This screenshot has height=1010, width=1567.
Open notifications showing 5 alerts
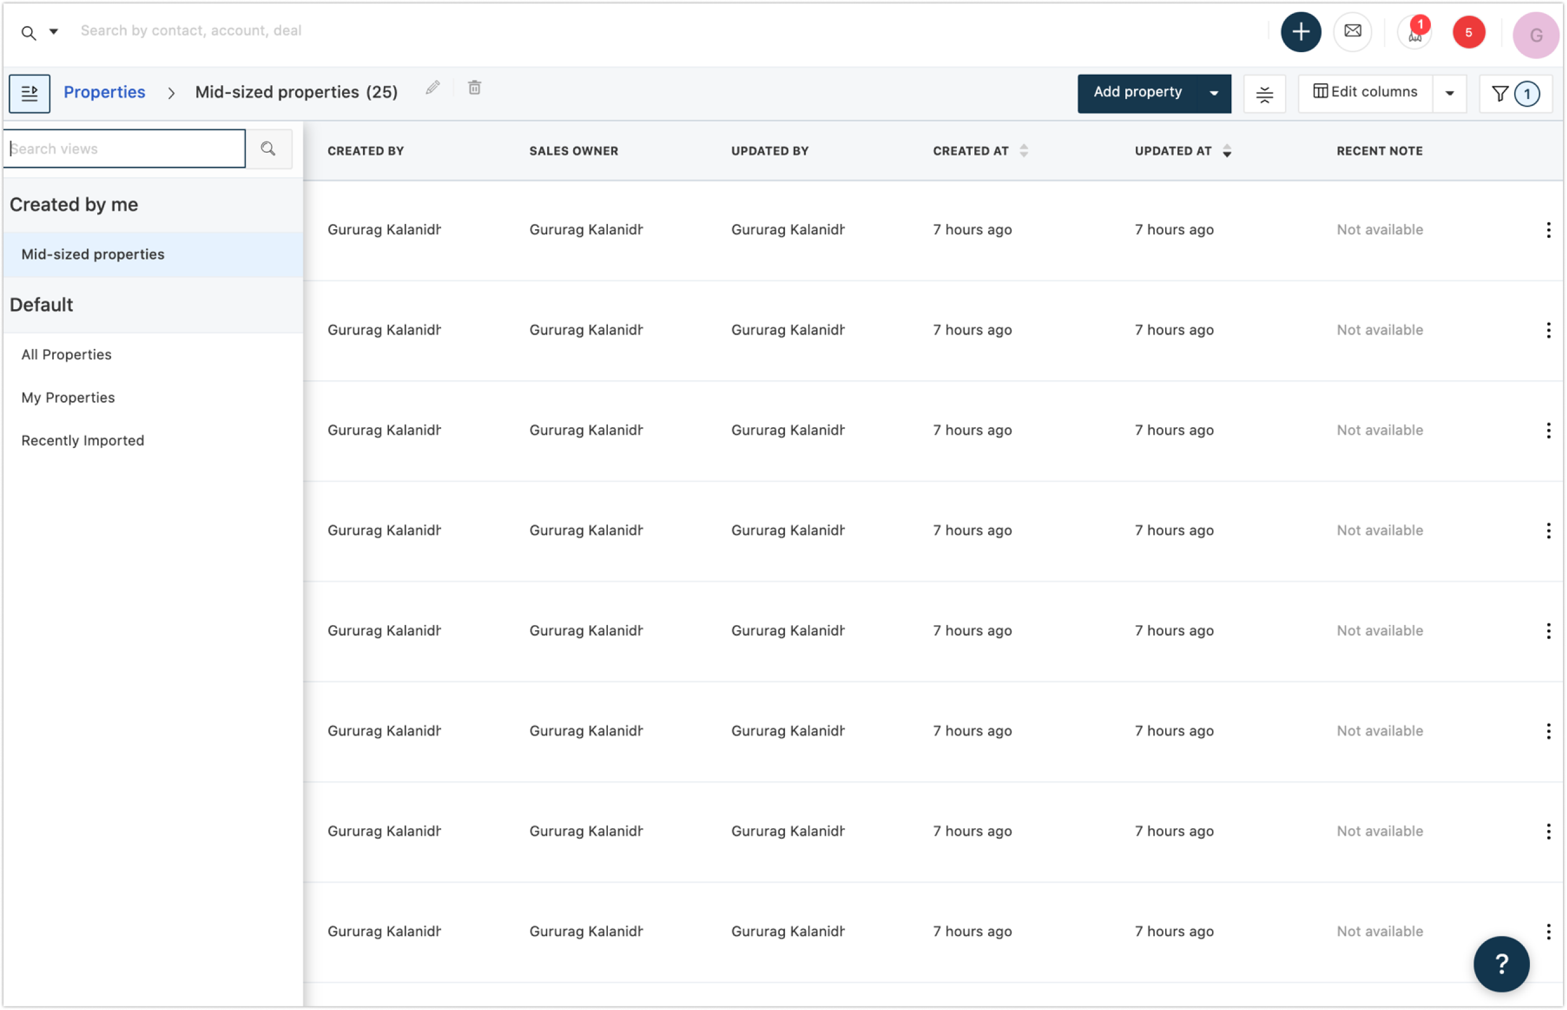click(x=1469, y=31)
